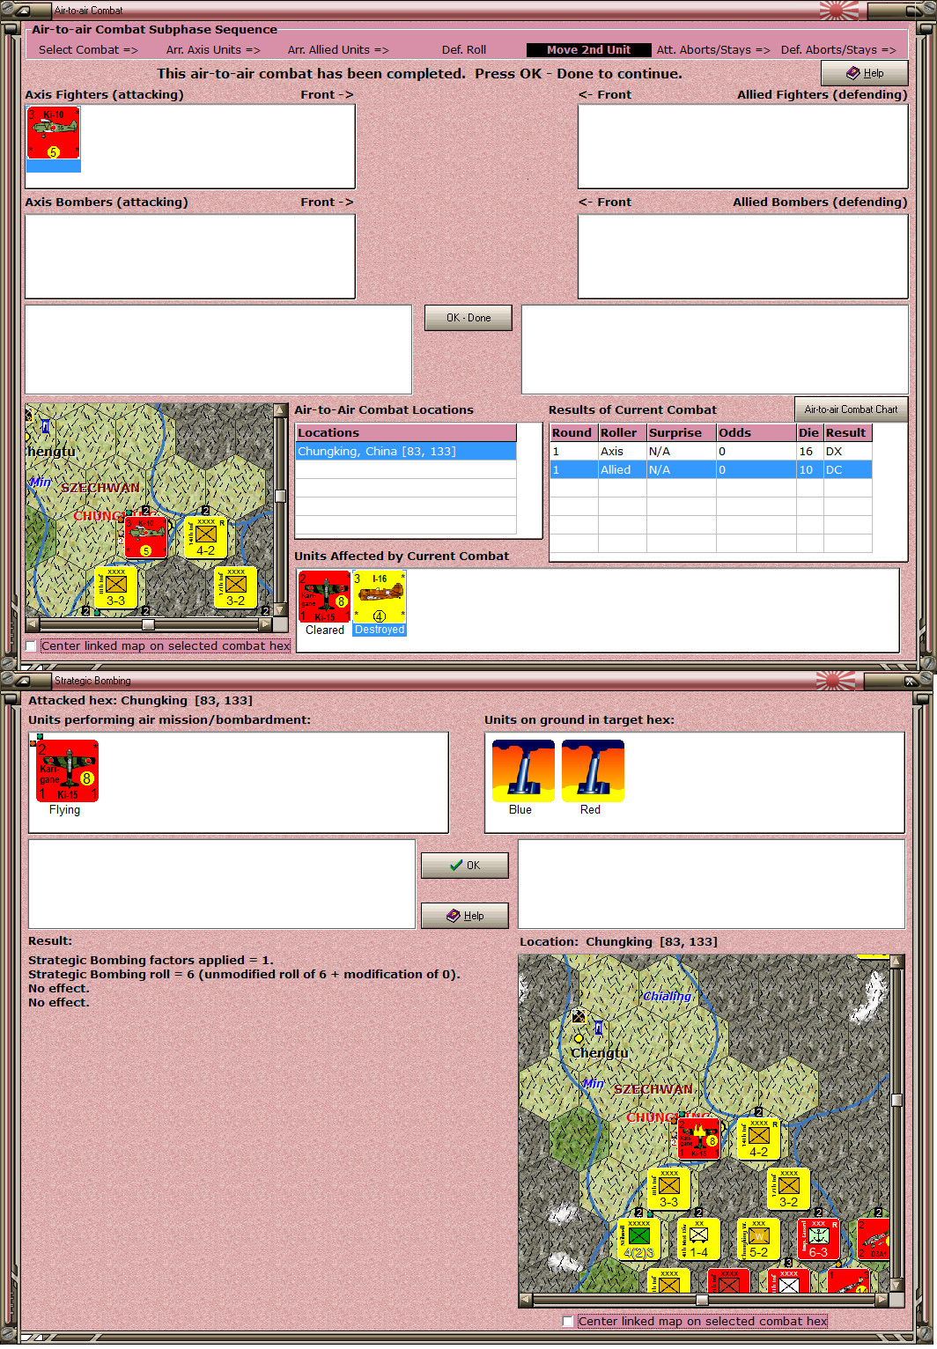Click left arrow of Air-to-air map scrollbar
The width and height of the screenshot is (937, 1349).
click(33, 624)
